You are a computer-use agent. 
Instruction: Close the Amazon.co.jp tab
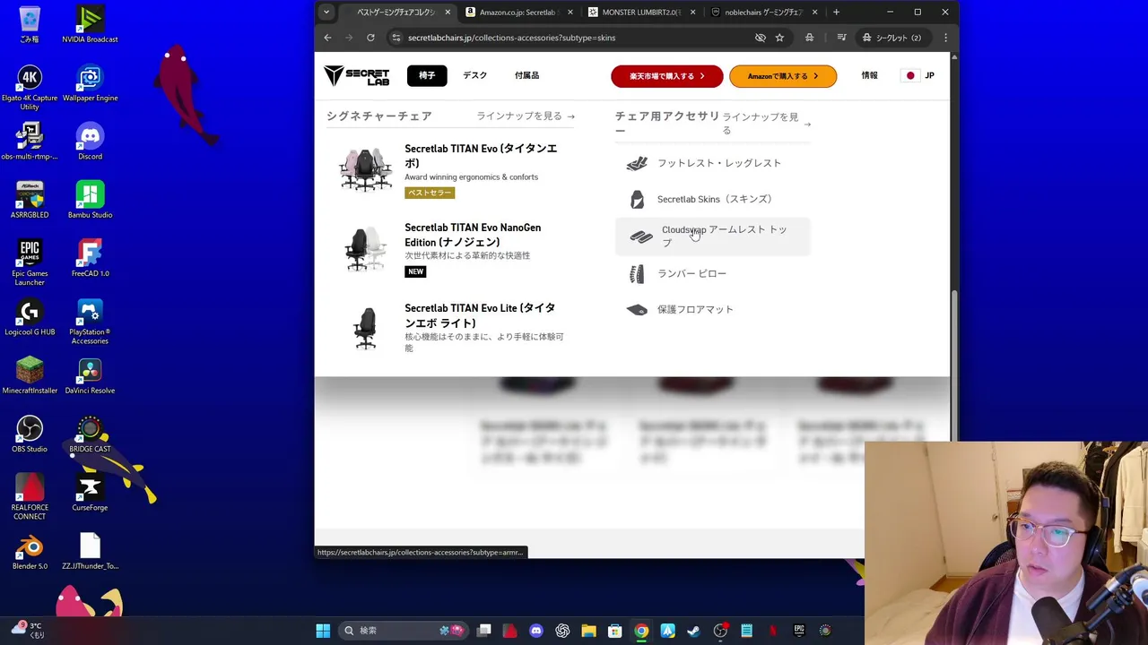[x=570, y=12]
